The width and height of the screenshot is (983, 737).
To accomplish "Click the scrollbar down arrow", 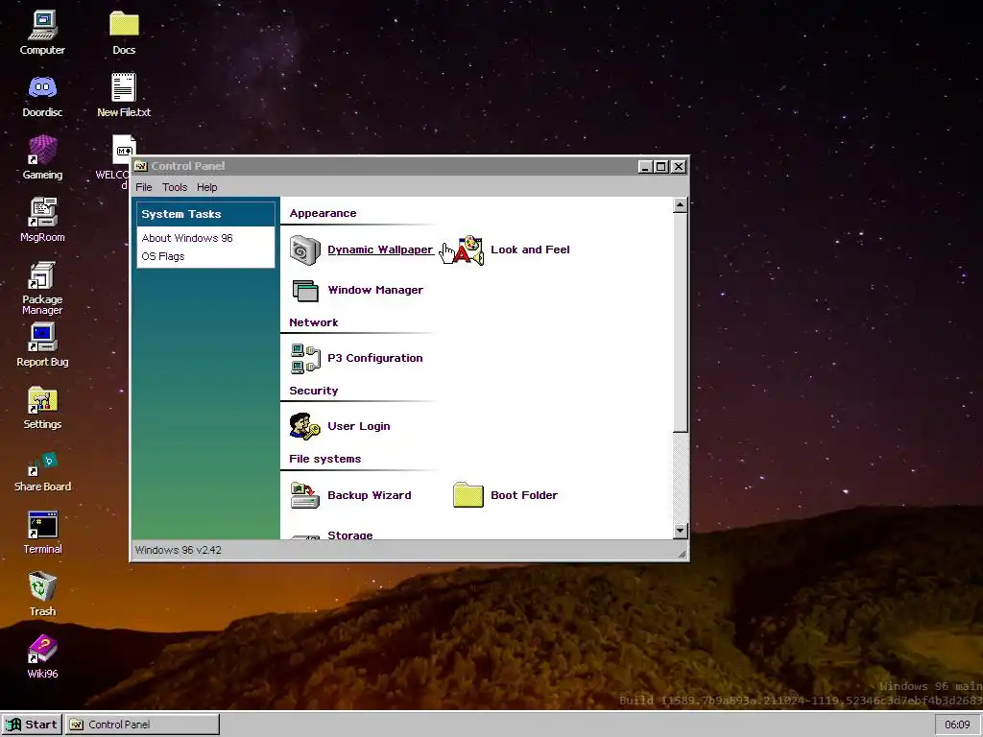I will pos(681,532).
